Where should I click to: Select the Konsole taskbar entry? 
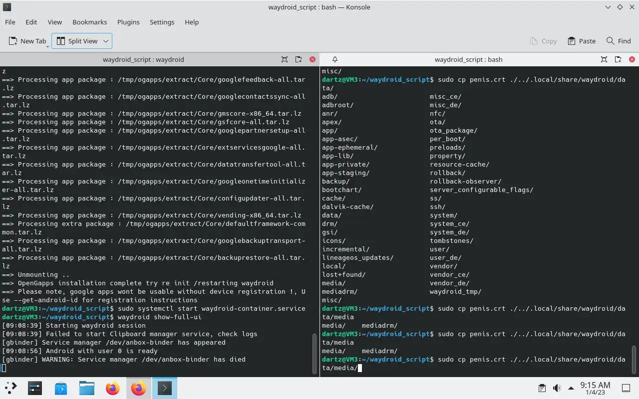165,388
